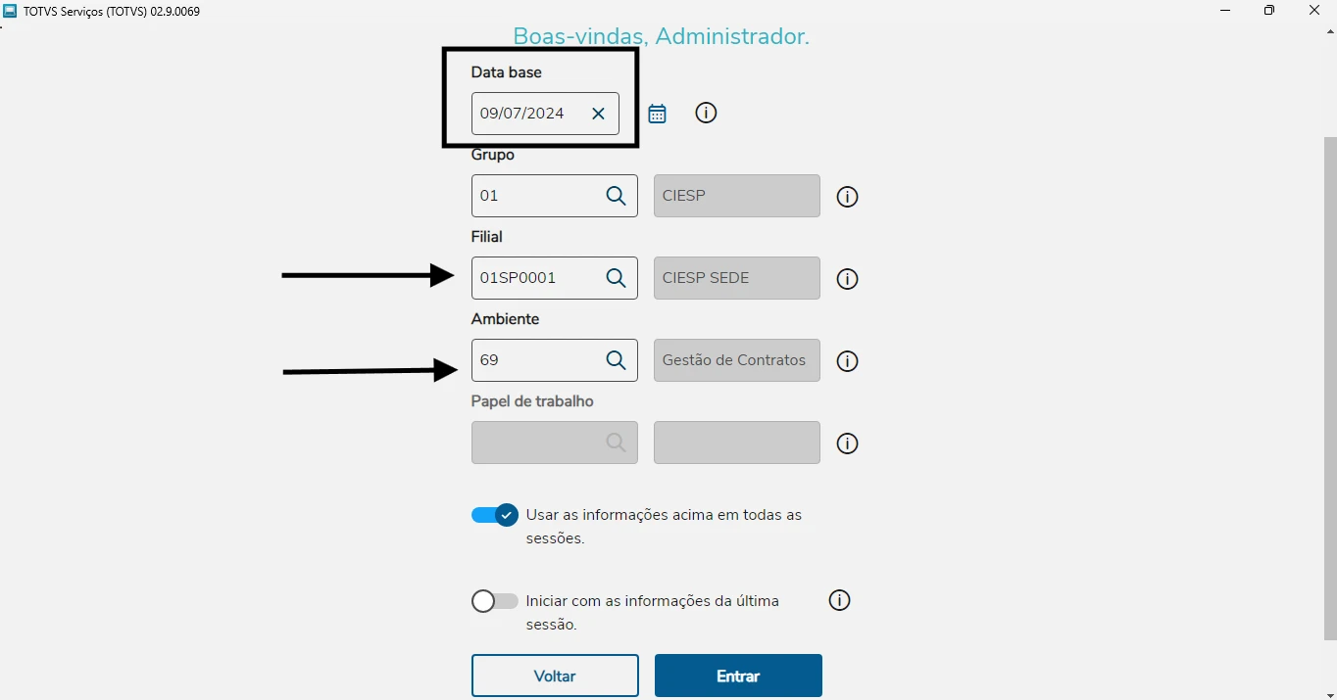Show info about the Data base field

pyautogui.click(x=706, y=113)
